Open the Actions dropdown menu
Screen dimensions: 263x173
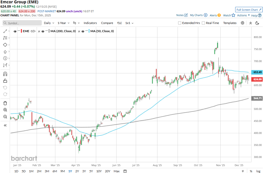(x=243, y=15)
